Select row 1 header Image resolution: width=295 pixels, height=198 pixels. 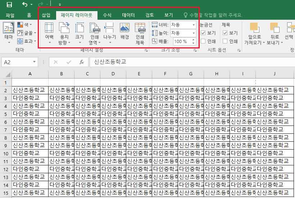[6, 83]
